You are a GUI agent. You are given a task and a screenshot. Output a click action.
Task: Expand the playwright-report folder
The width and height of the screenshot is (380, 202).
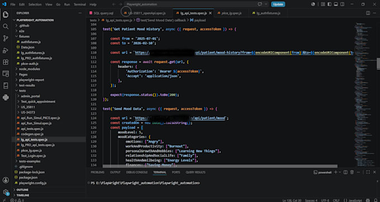coord(16,80)
